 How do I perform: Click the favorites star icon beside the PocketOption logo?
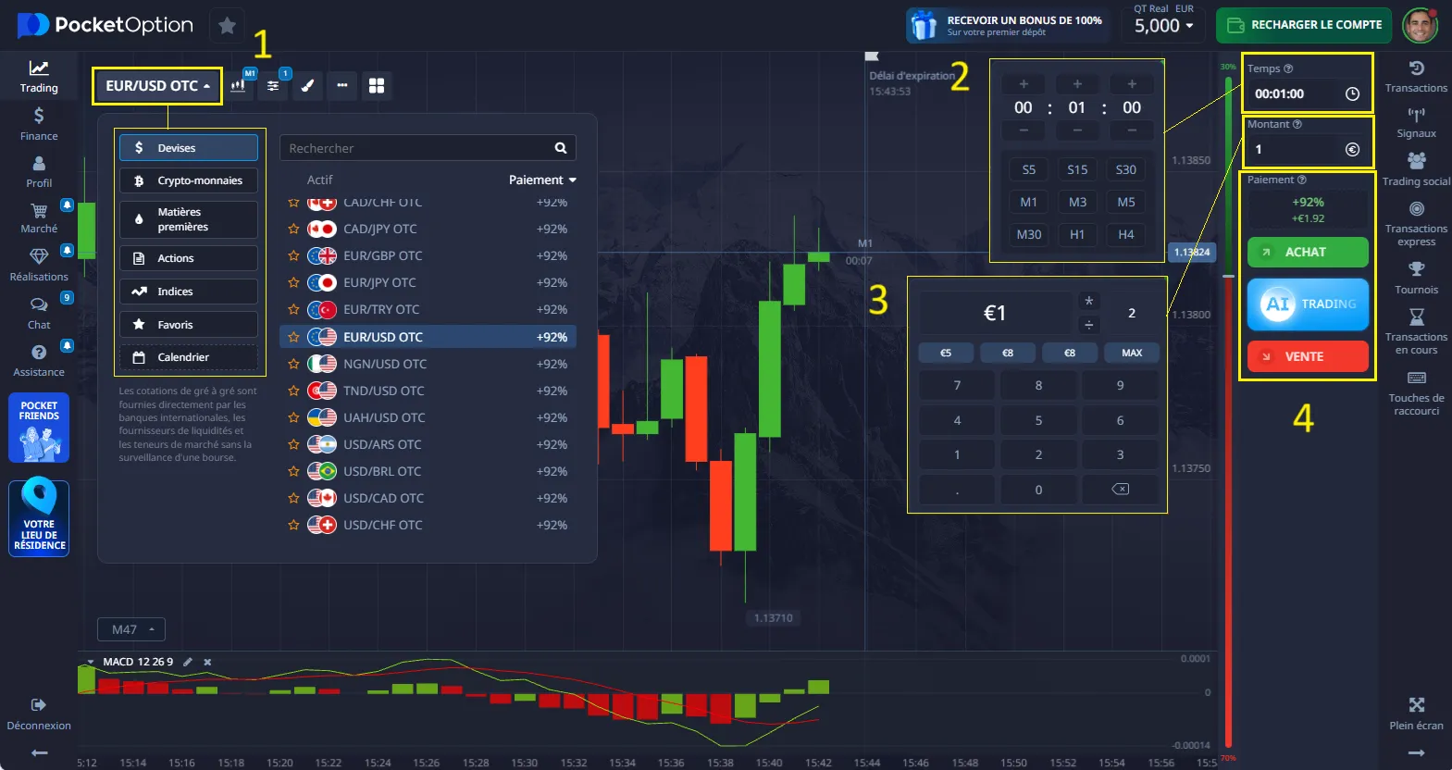(227, 25)
